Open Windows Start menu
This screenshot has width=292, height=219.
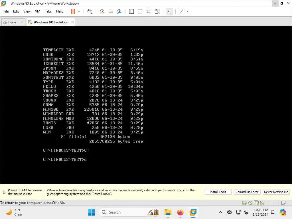tap(91, 212)
